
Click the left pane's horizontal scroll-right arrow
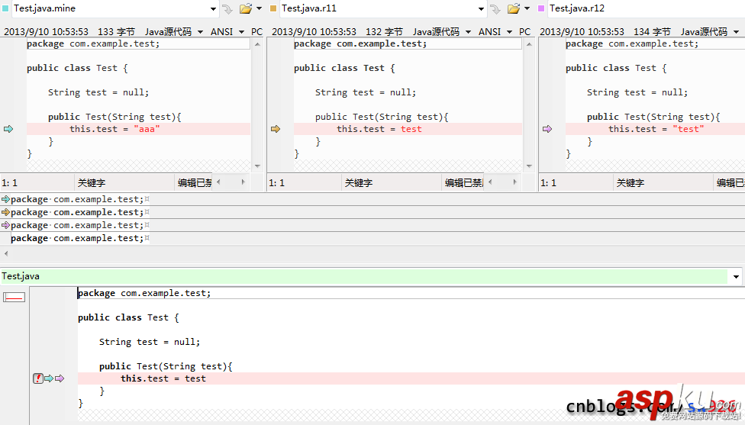[x=243, y=182]
